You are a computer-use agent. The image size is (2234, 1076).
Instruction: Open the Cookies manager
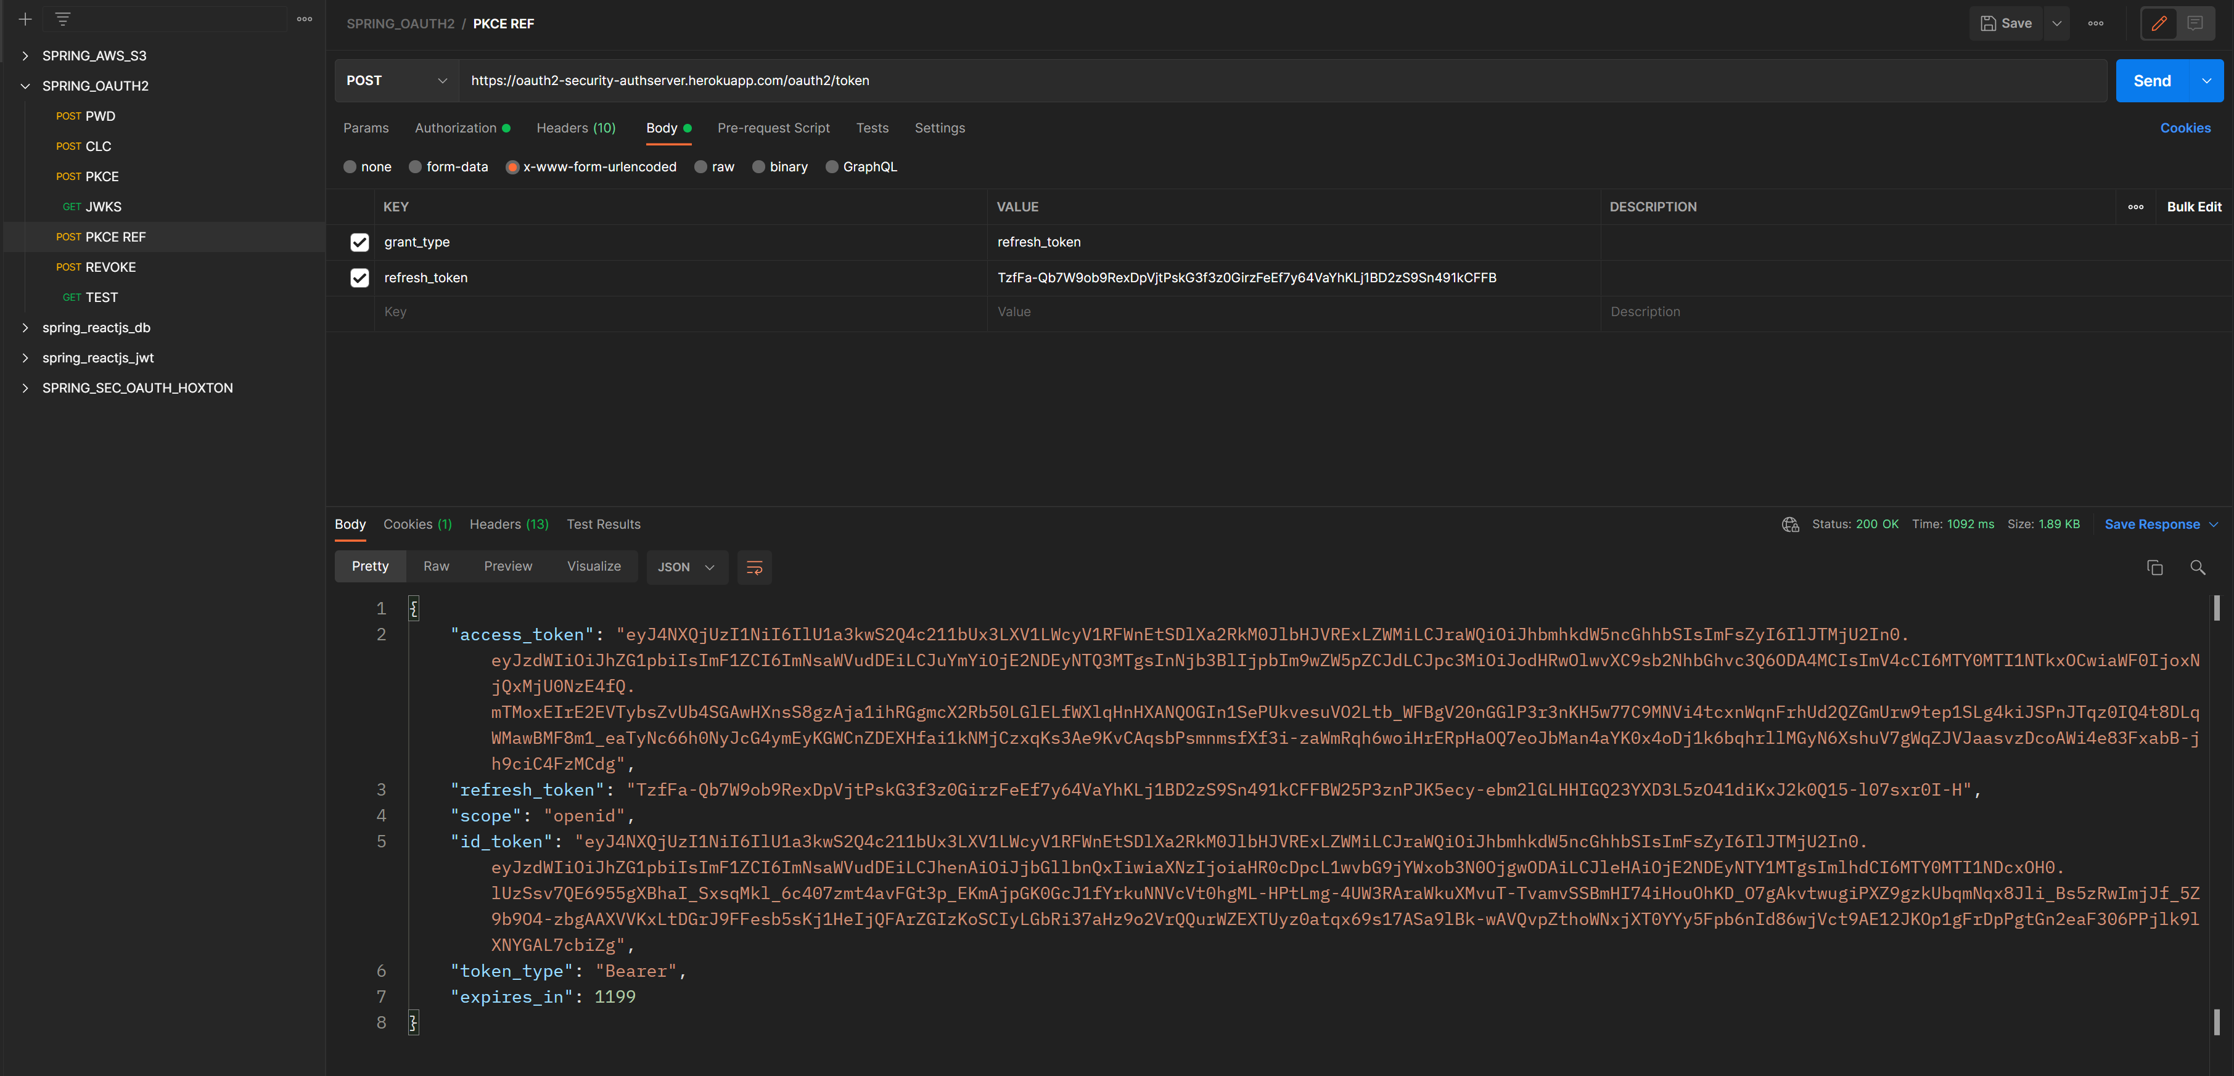coord(2185,128)
